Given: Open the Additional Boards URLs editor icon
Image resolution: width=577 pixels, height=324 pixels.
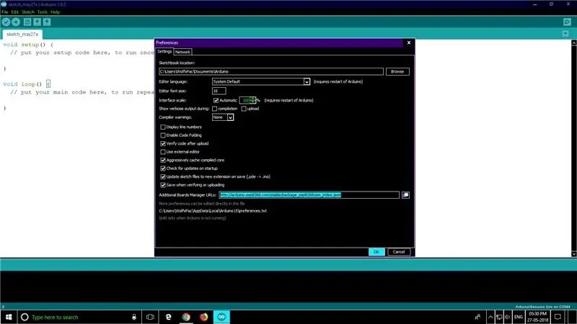Looking at the screenshot, I should click(x=405, y=195).
